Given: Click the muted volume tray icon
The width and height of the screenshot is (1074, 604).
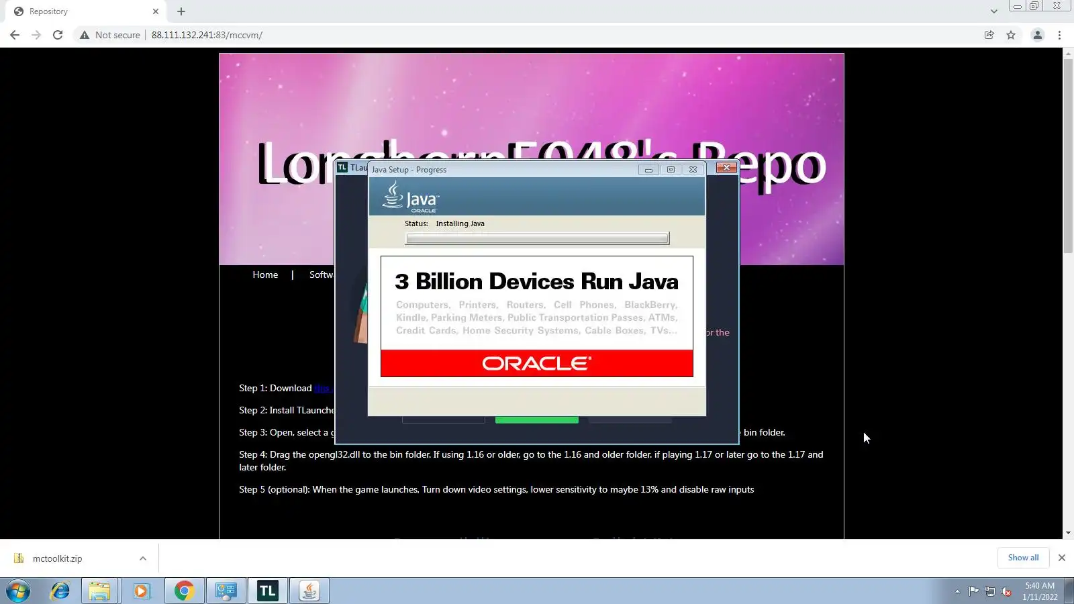Looking at the screenshot, I should pyautogui.click(x=1006, y=591).
